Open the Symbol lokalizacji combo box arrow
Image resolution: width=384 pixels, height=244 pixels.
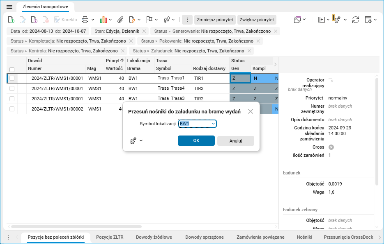213,124
